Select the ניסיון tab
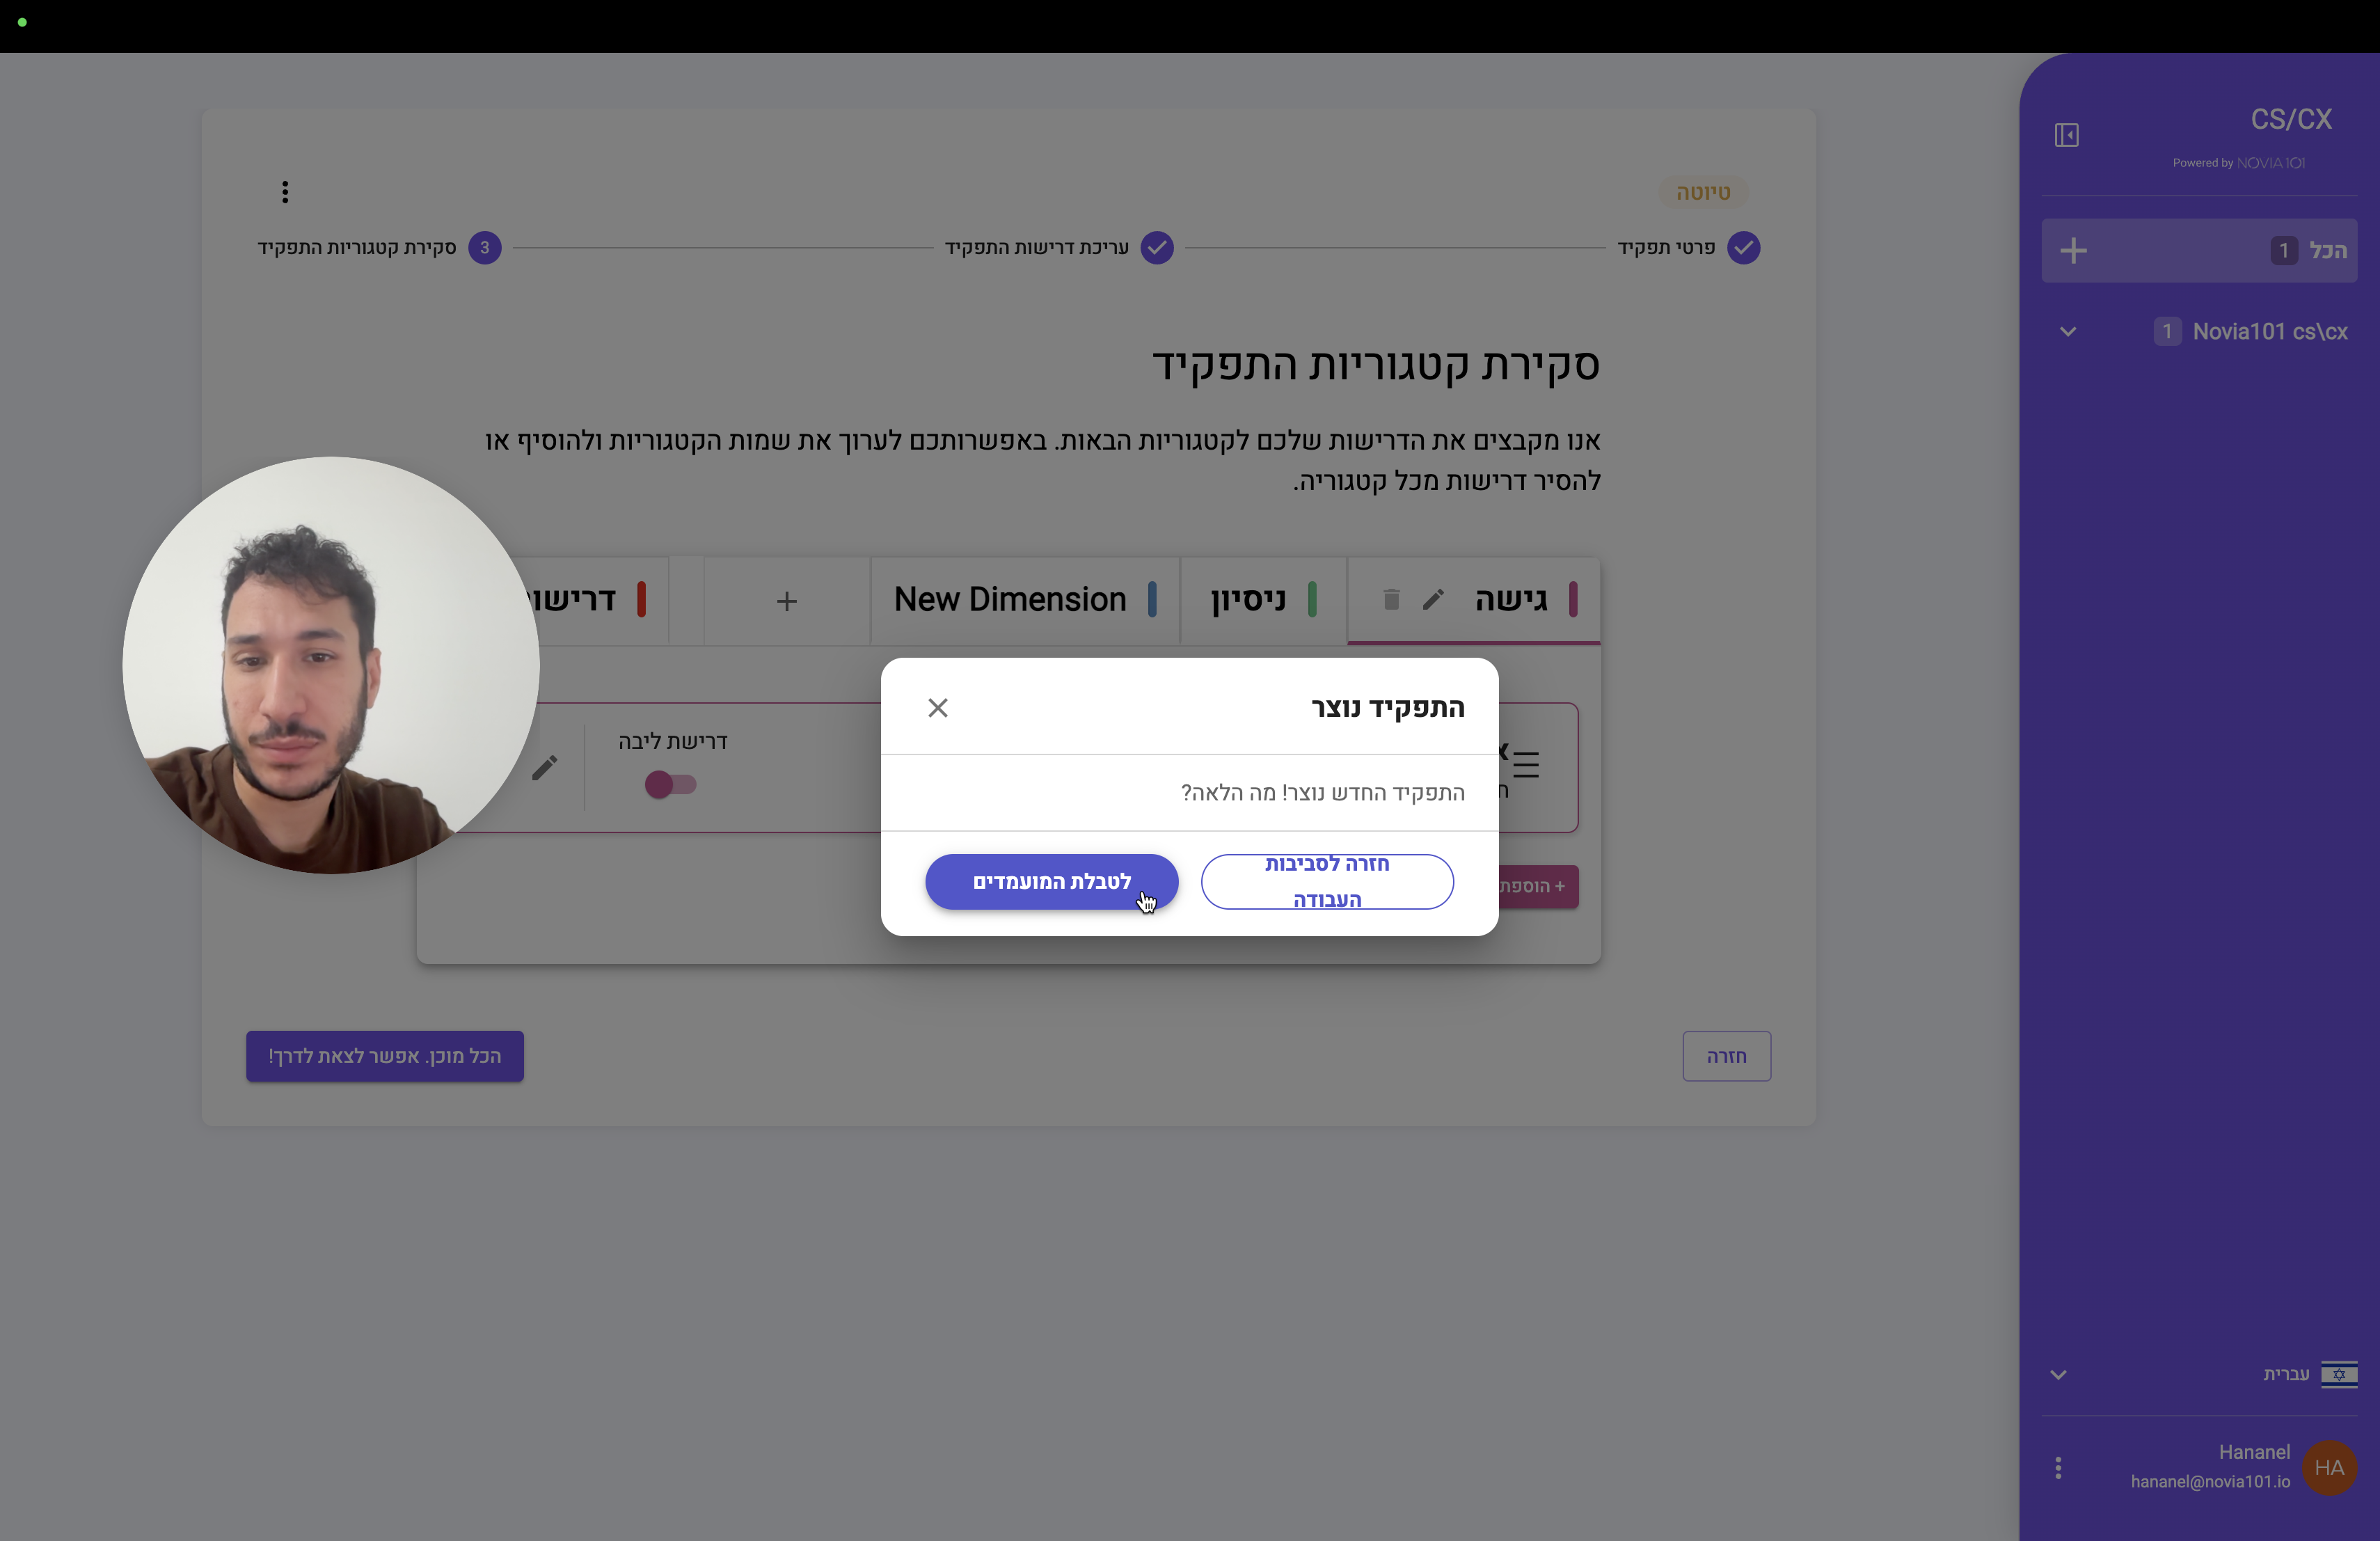The width and height of the screenshot is (2380, 1541). coord(1263,600)
